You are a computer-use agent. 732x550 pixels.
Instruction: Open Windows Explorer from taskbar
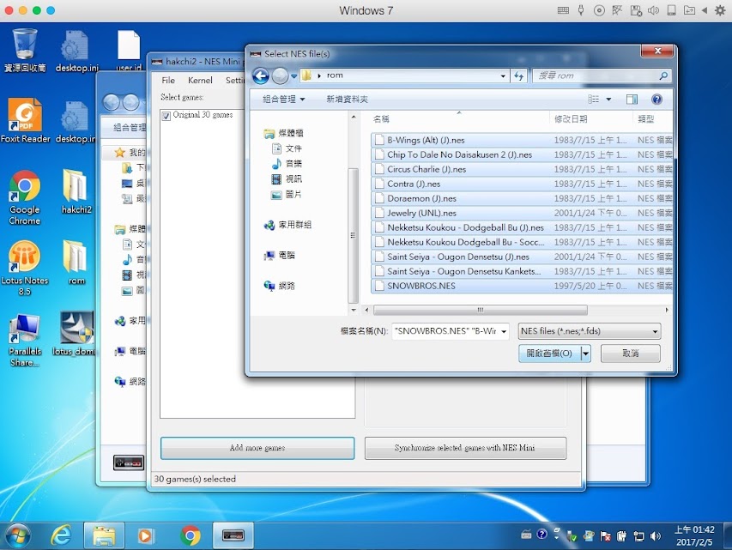point(104,535)
